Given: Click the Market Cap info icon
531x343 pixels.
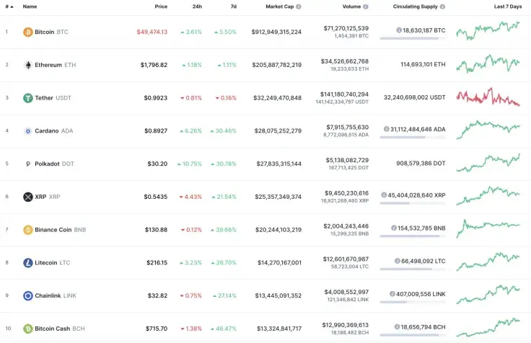Looking at the screenshot, I should pyautogui.click(x=299, y=6).
